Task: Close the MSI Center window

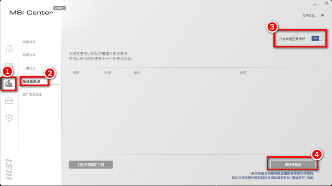Action: click(x=327, y=3)
